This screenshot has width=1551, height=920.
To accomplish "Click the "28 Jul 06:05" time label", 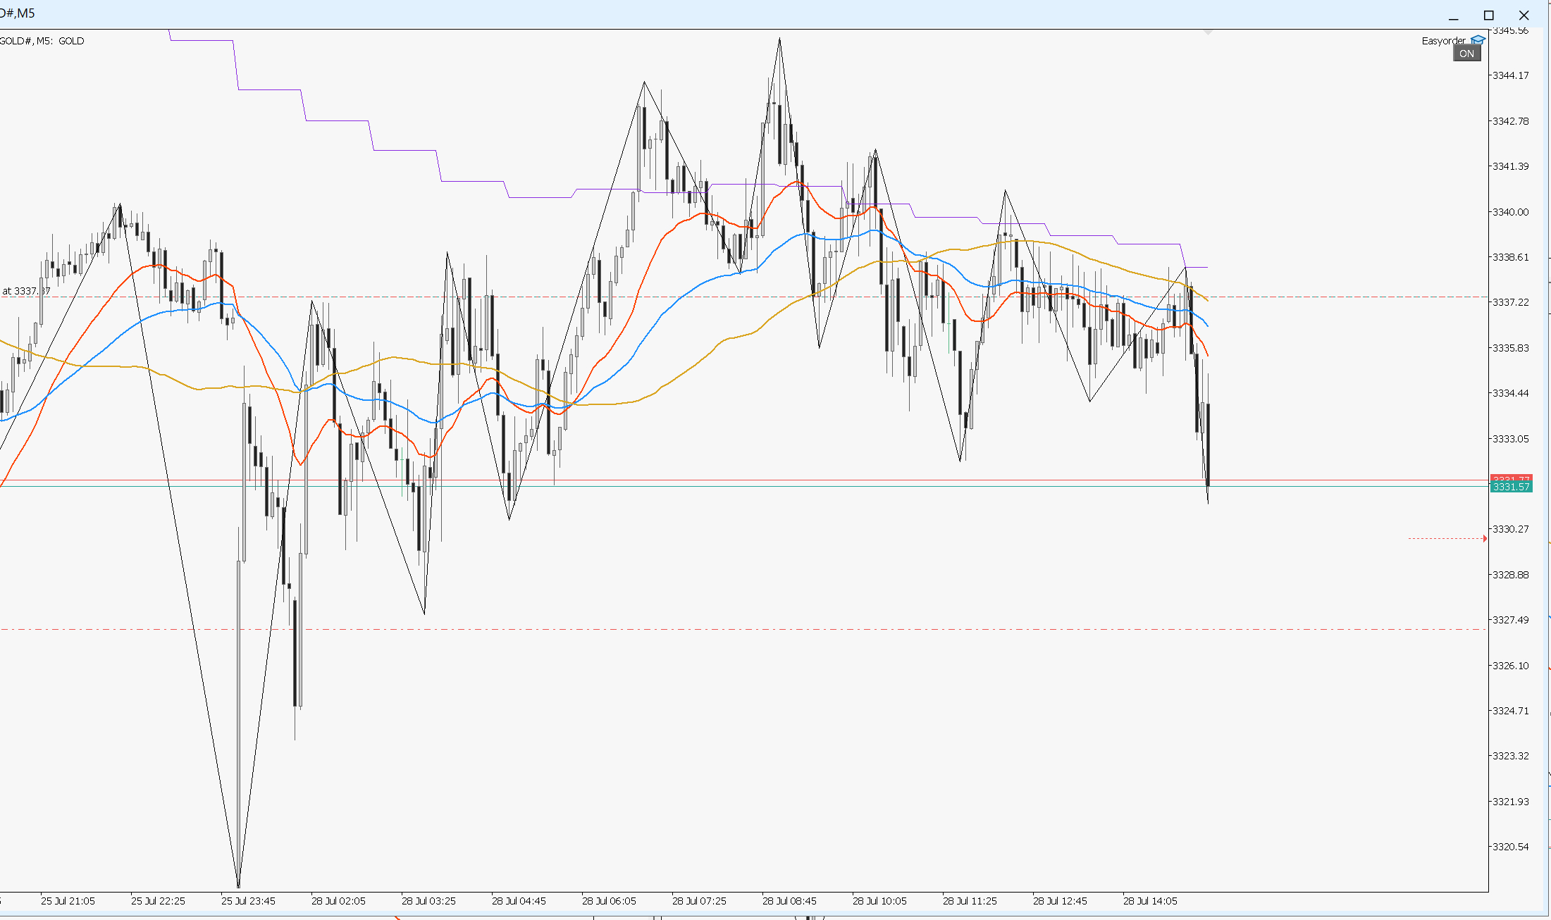I will (x=609, y=901).
